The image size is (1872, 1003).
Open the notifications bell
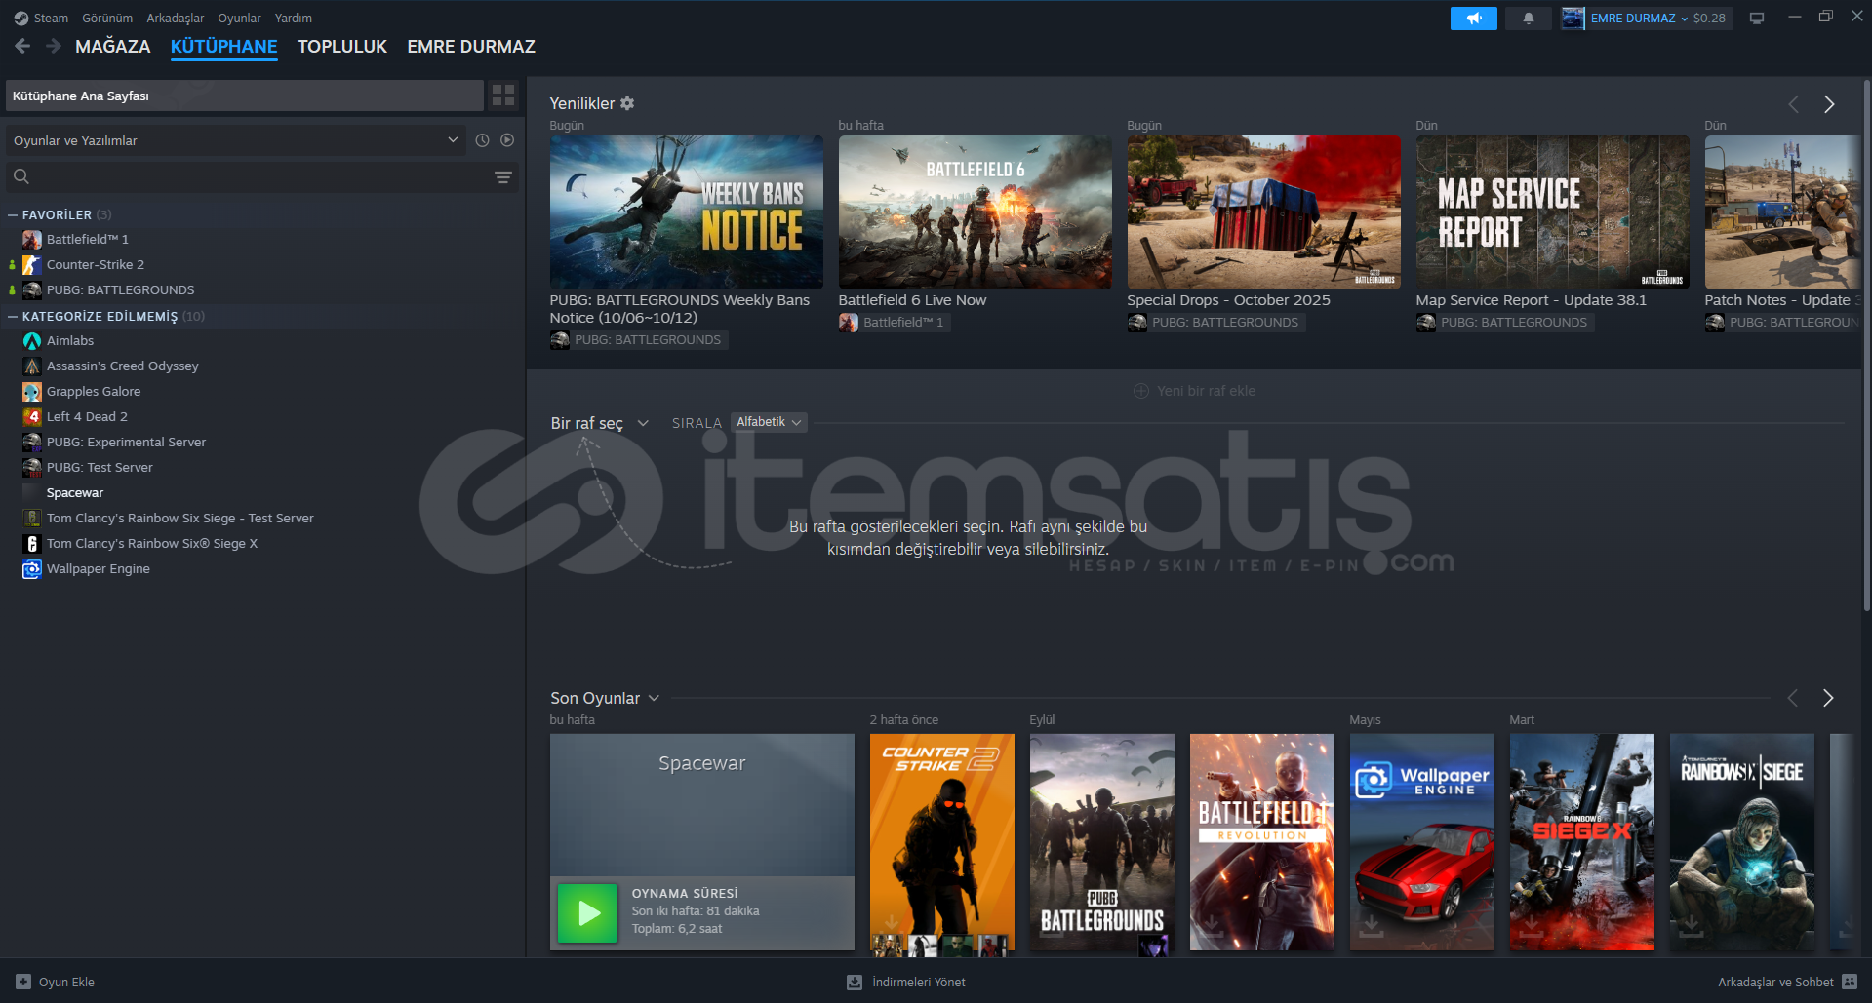pyautogui.click(x=1528, y=19)
